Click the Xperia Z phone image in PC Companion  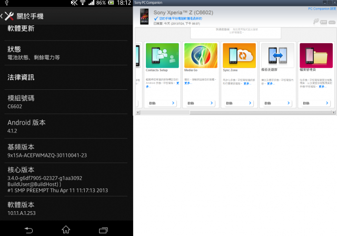coord(144,16)
